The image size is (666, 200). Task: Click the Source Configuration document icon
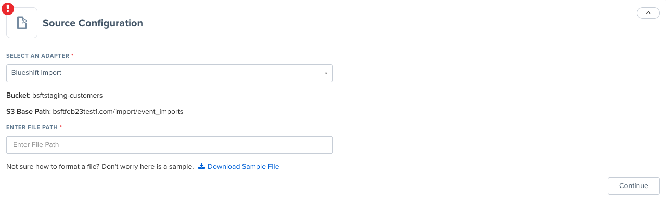(x=22, y=23)
